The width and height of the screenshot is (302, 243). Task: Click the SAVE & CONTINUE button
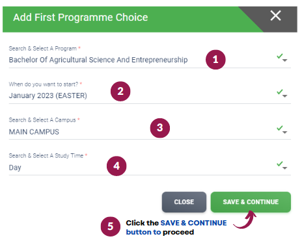coord(251,202)
